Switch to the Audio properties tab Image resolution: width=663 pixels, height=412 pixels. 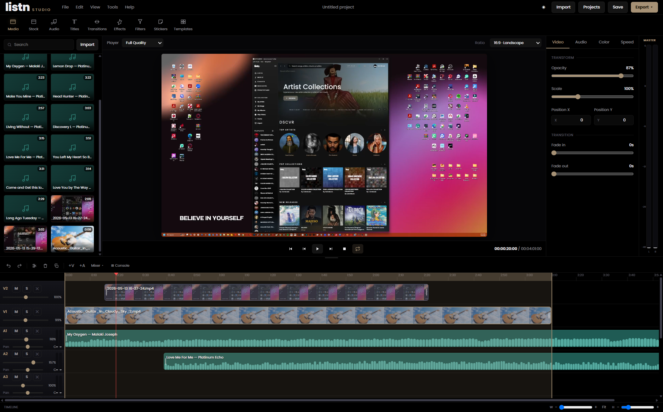click(581, 42)
